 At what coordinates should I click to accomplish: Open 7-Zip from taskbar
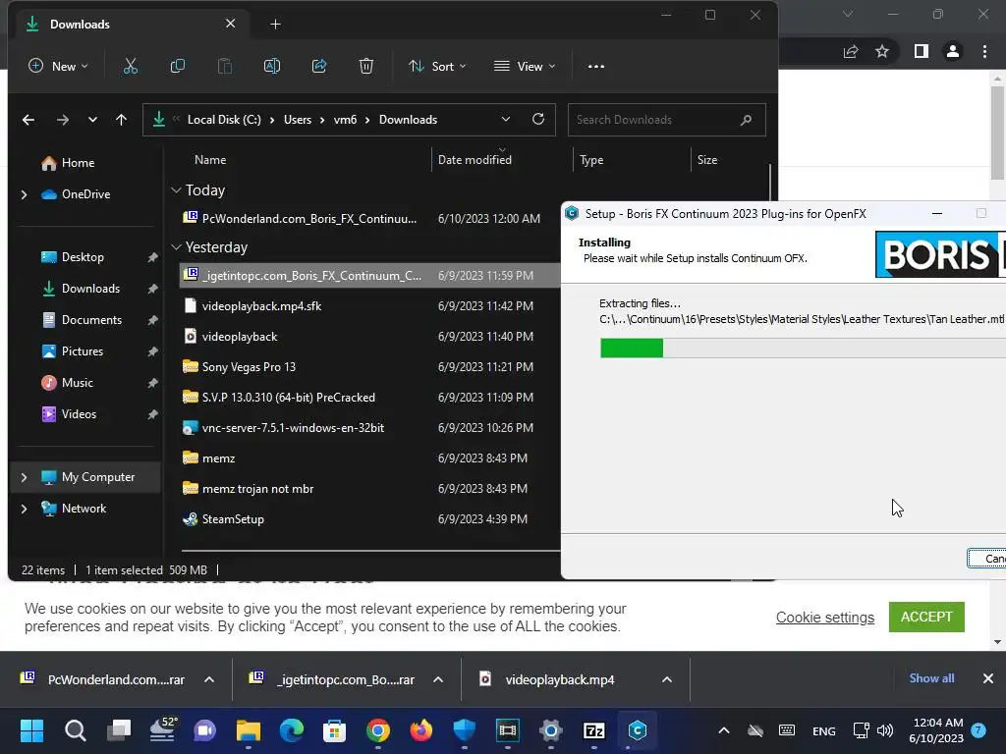coord(594,730)
